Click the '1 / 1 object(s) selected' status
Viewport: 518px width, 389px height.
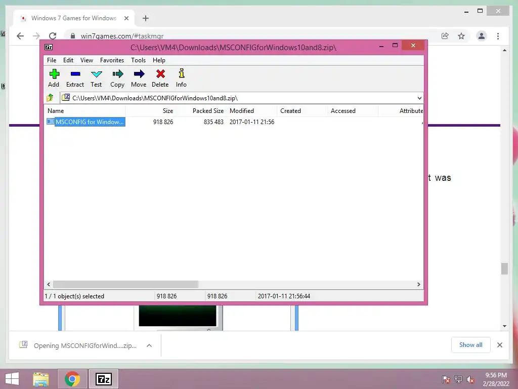[75, 296]
